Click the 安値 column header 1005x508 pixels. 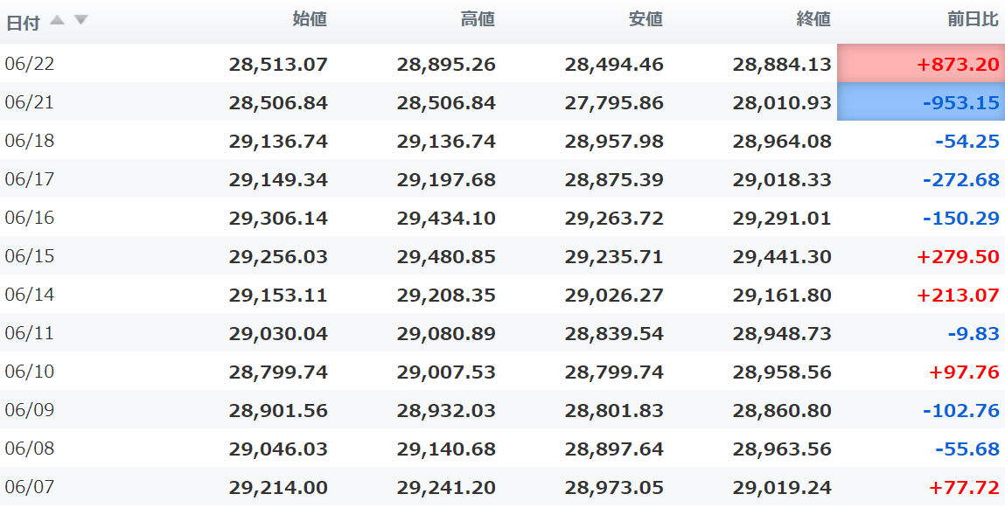click(x=646, y=20)
